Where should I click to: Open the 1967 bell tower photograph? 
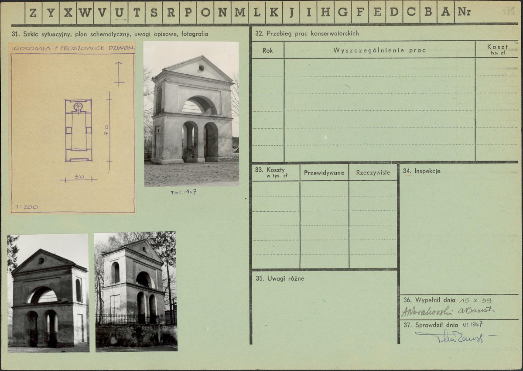point(191,113)
